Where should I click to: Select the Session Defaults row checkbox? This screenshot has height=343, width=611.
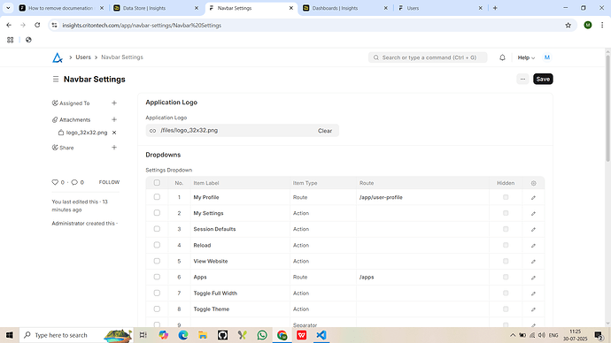point(157,229)
